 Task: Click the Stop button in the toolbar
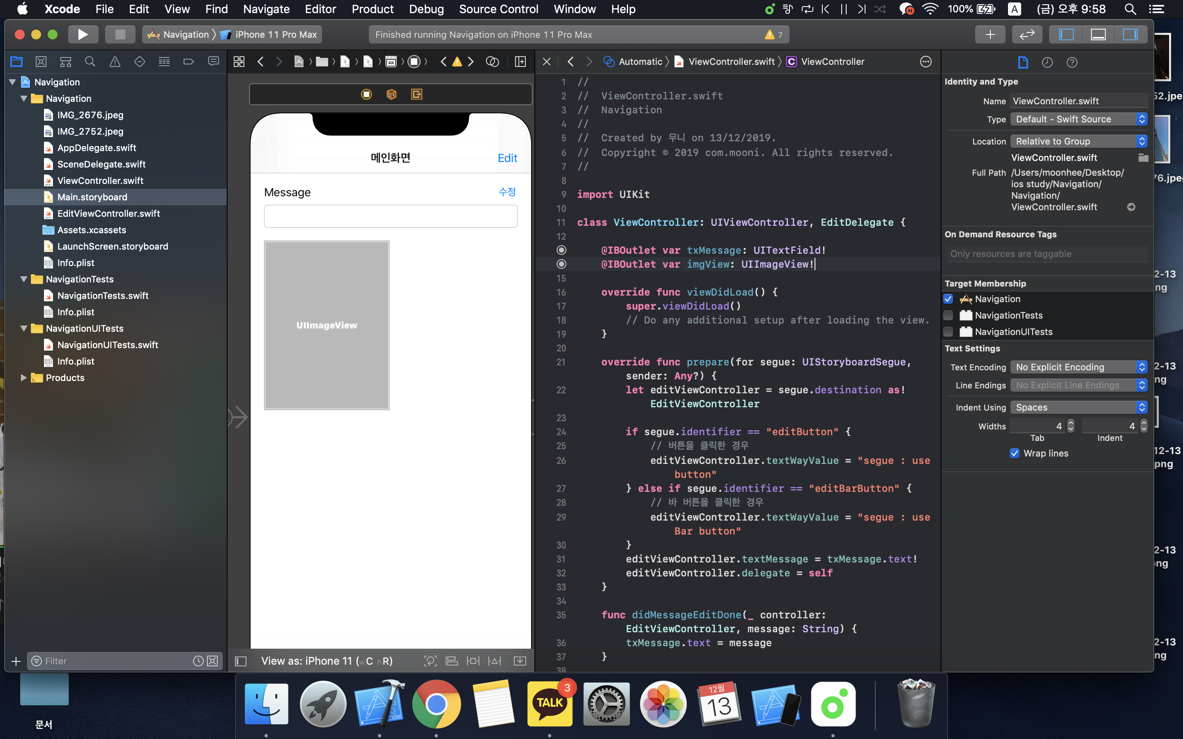(x=120, y=35)
